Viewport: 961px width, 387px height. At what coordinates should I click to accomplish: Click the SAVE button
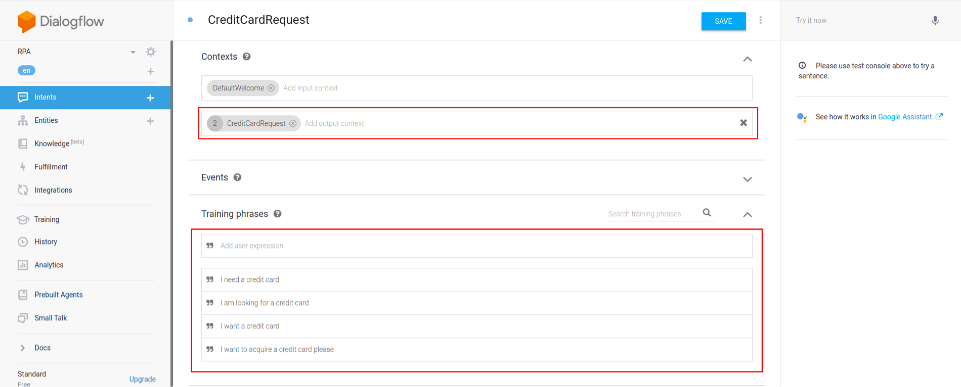[723, 21]
